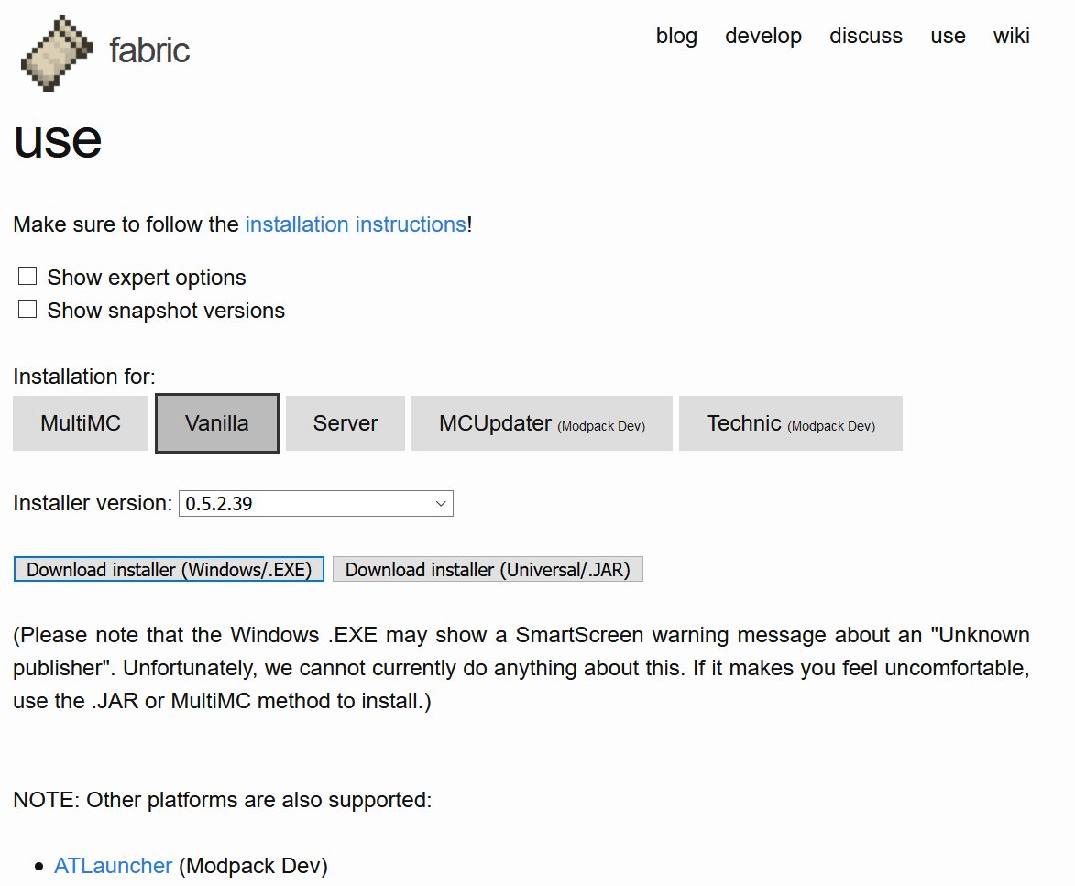Select Technic modpack dev option

(790, 423)
